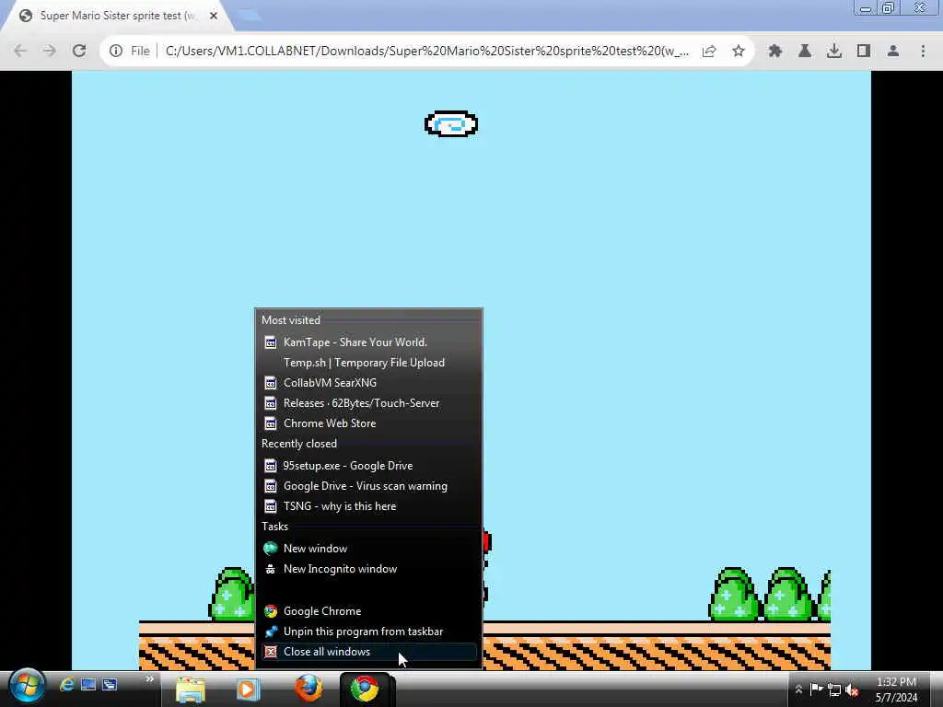Image resolution: width=943 pixels, height=707 pixels.
Task: Select the Super Mario Sister sprite test tab
Action: (x=117, y=16)
